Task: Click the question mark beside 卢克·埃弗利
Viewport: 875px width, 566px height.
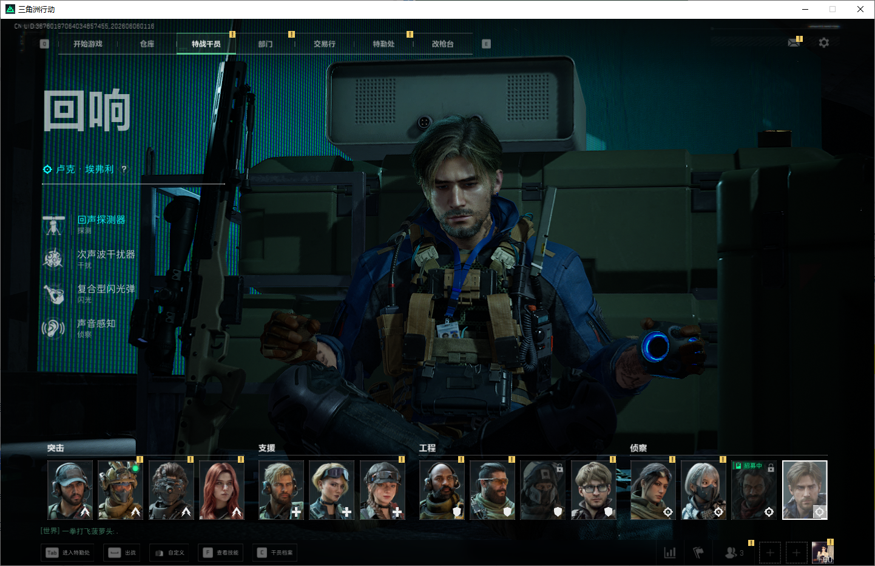Action: pyautogui.click(x=124, y=169)
